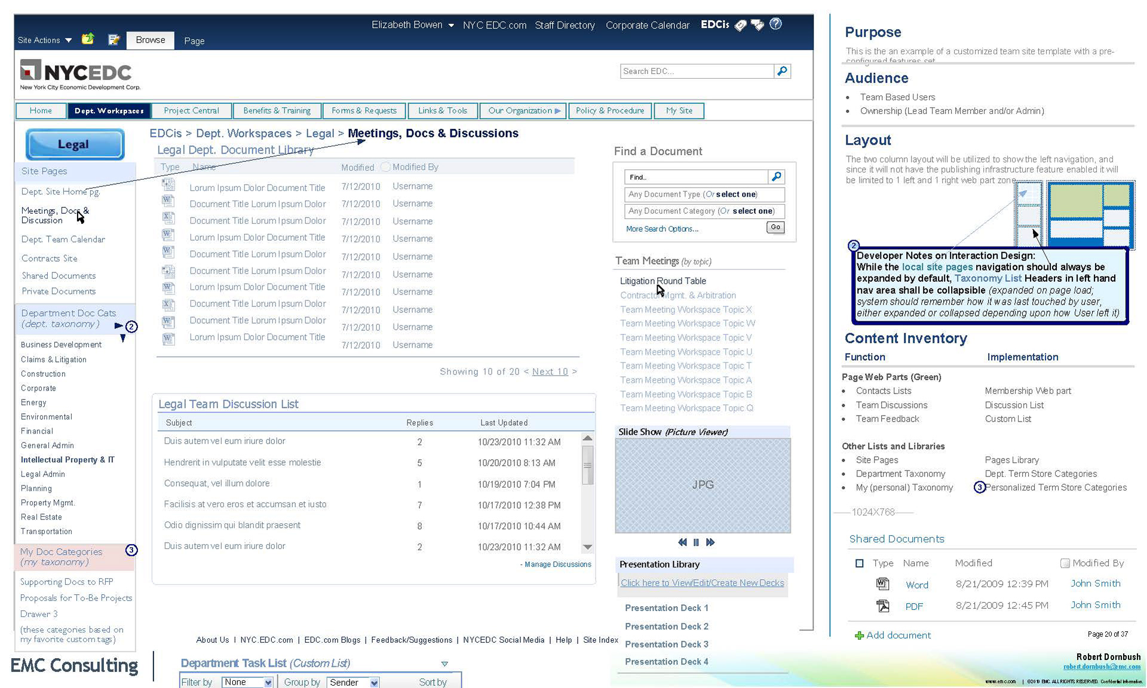Click the green Add document plus icon
The width and height of the screenshot is (1147, 688).
click(859, 635)
